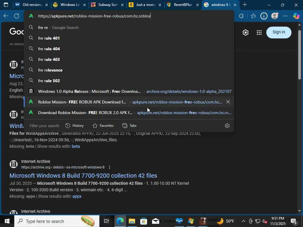Screen dimensions: 303x227
Task: Open 'Download Roblox Mission- FREE ROBUX 2.0' suggestion
Action: point(129,112)
